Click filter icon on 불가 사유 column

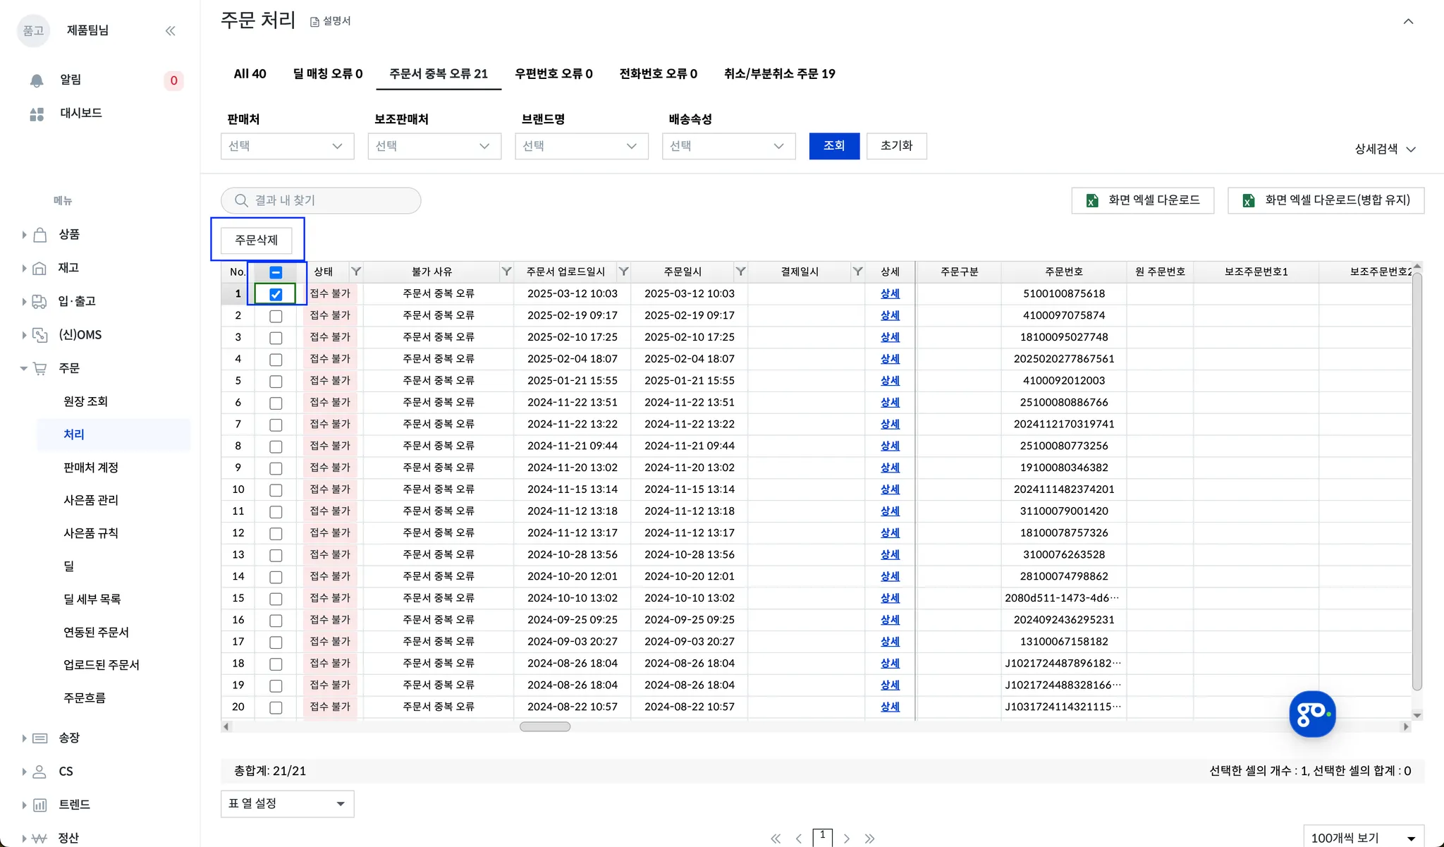[x=506, y=272]
